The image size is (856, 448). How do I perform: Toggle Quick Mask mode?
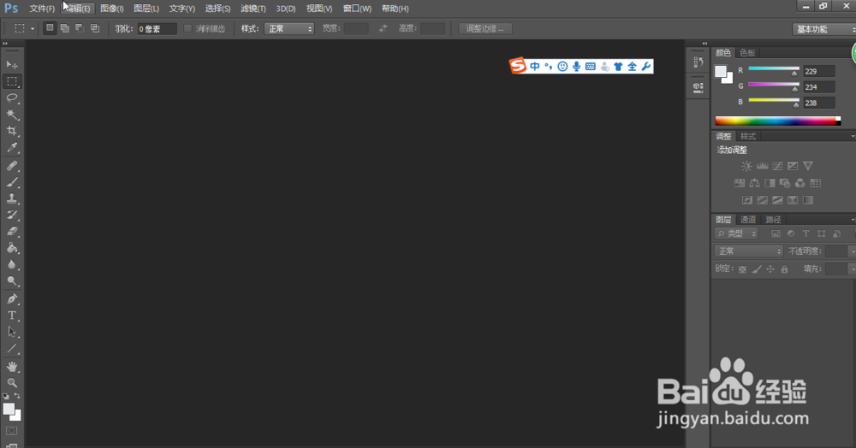point(11,431)
